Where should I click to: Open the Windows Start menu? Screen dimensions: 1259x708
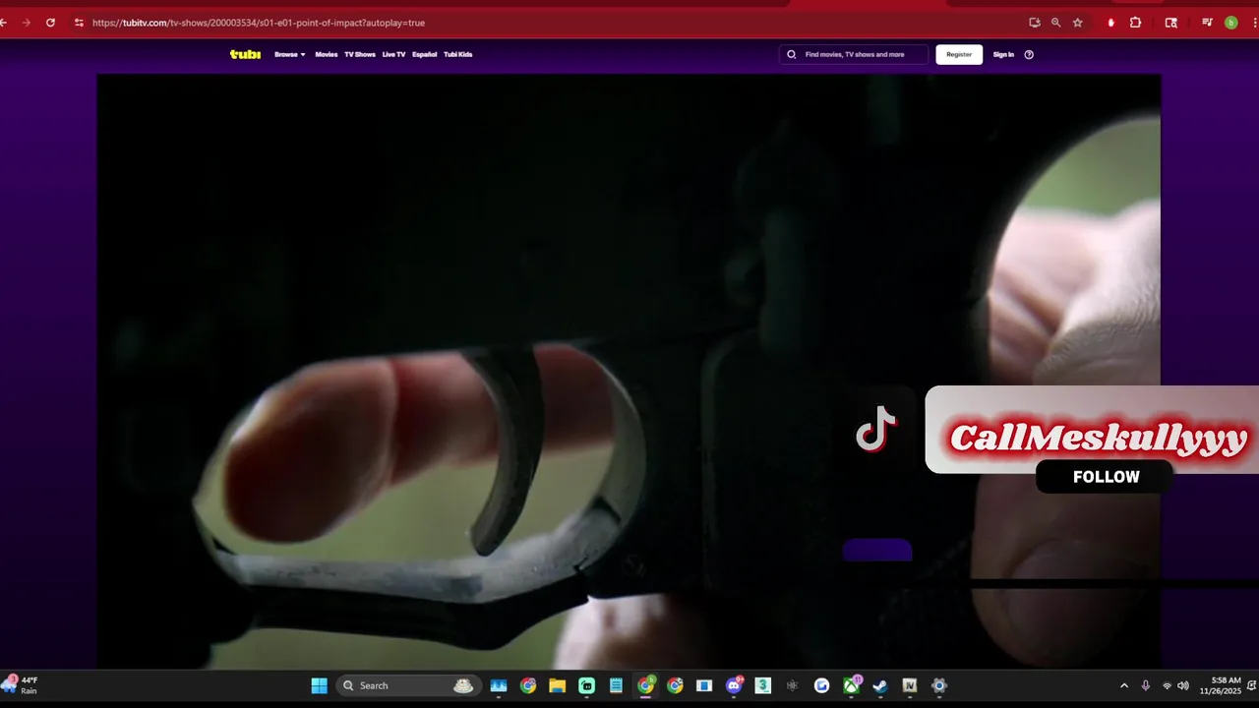pos(319,685)
